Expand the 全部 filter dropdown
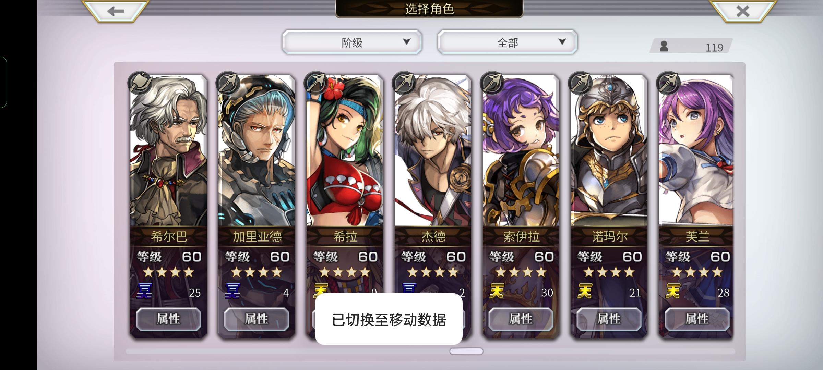The width and height of the screenshot is (823, 370). tap(508, 42)
